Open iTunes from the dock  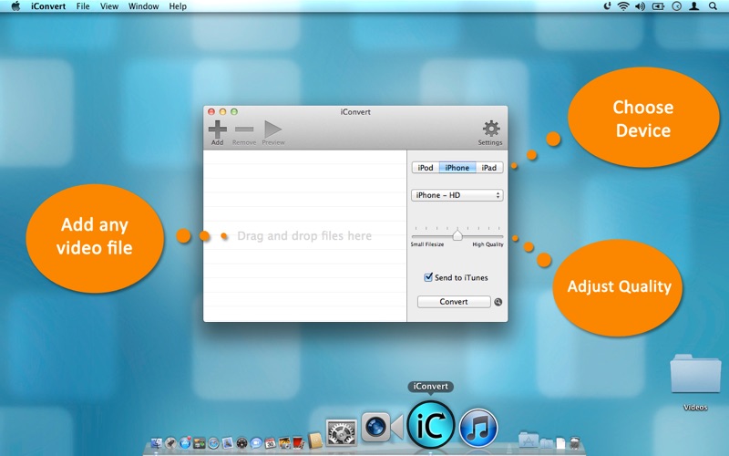pyautogui.click(x=477, y=427)
